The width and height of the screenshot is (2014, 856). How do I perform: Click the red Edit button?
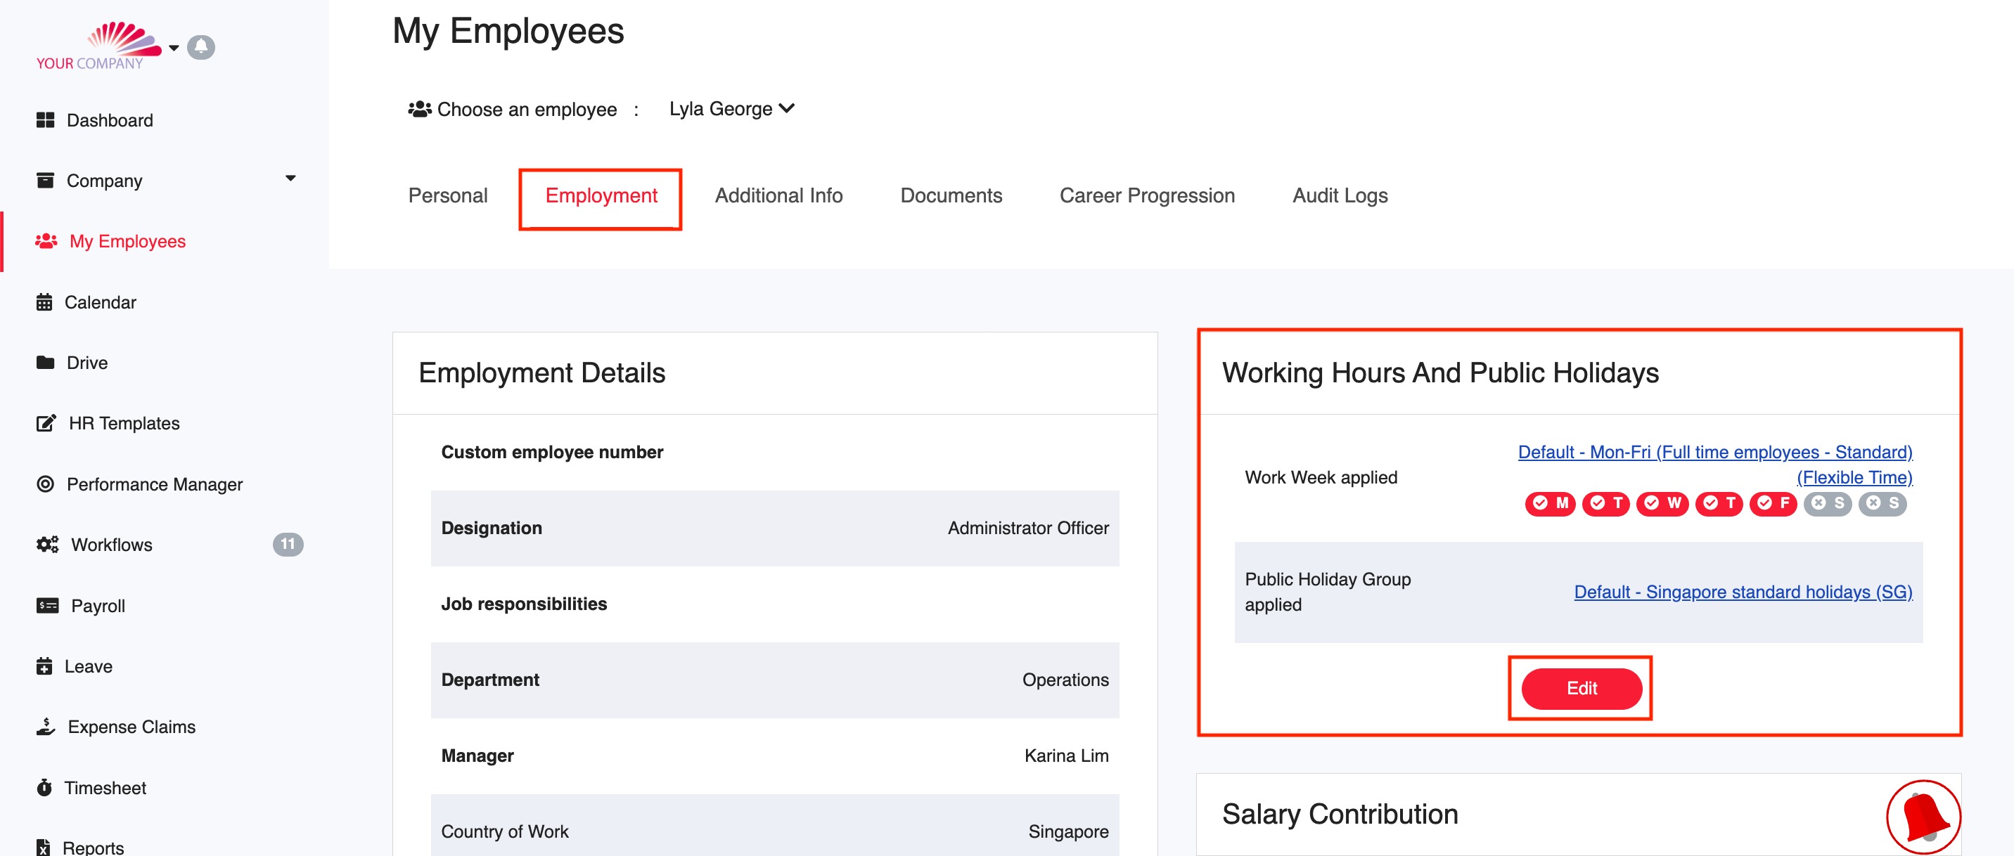click(x=1581, y=688)
